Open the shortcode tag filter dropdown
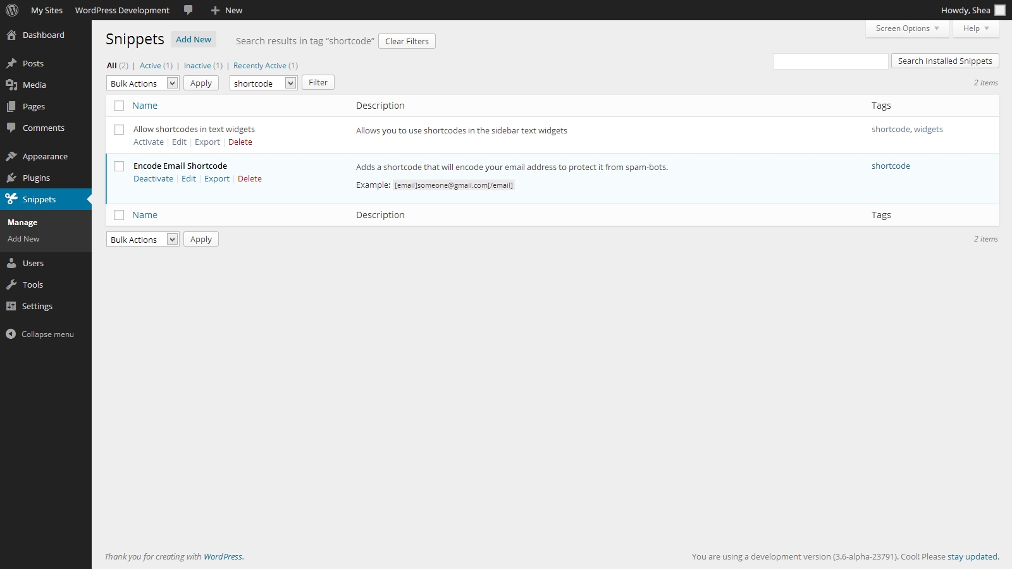This screenshot has height=569, width=1012. (263, 83)
